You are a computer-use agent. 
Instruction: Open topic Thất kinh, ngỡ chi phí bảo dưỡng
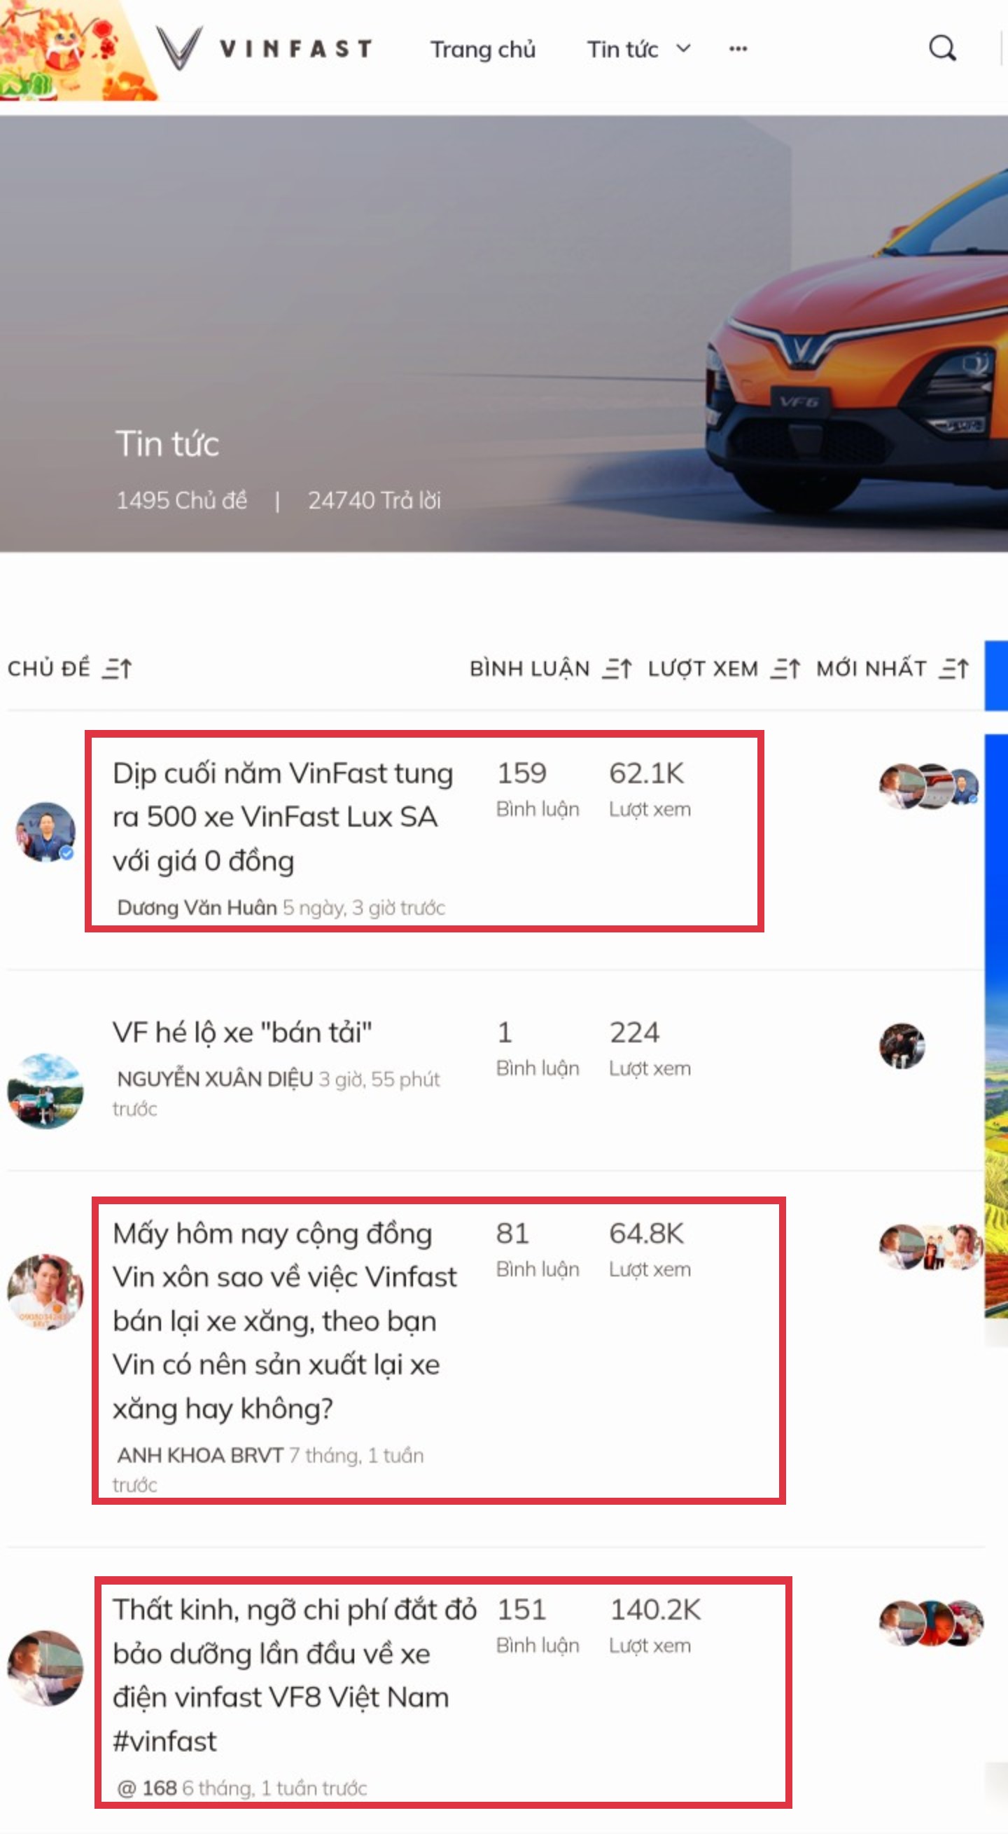click(x=295, y=1675)
